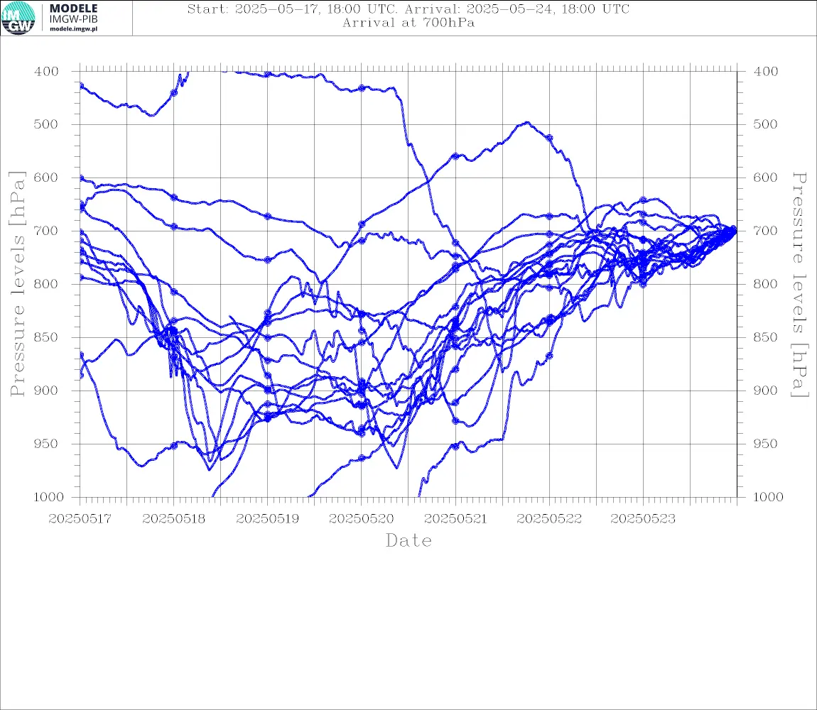Click the 20250523 date label

(643, 519)
